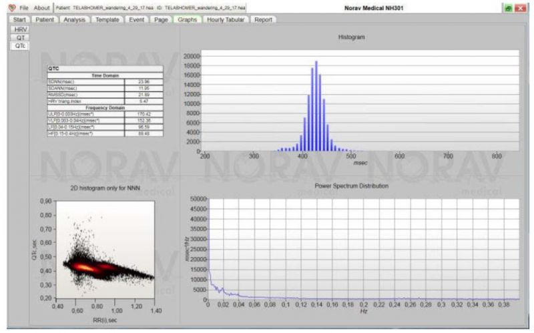Show the HRV graphs
Image resolution: width=534 pixels, height=333 pixels.
click(x=21, y=29)
